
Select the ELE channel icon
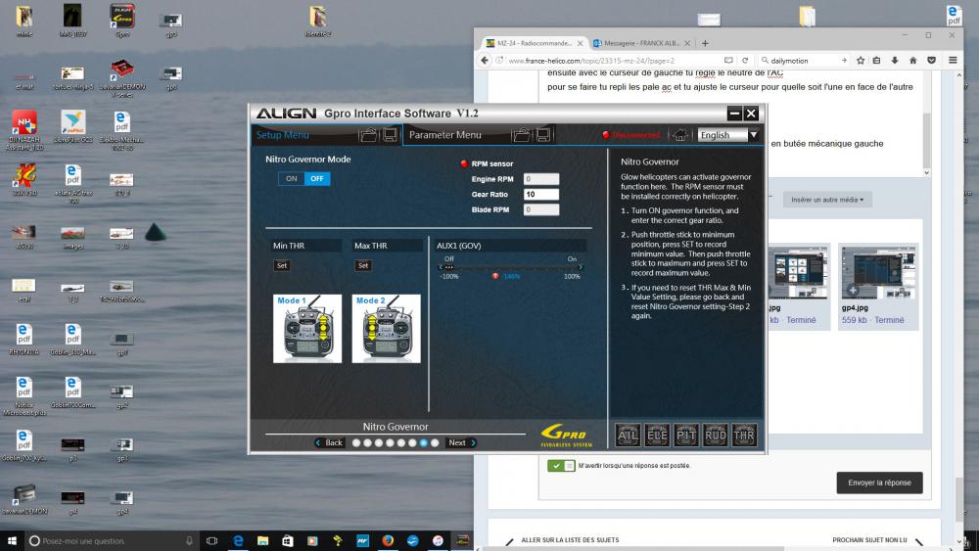click(657, 436)
